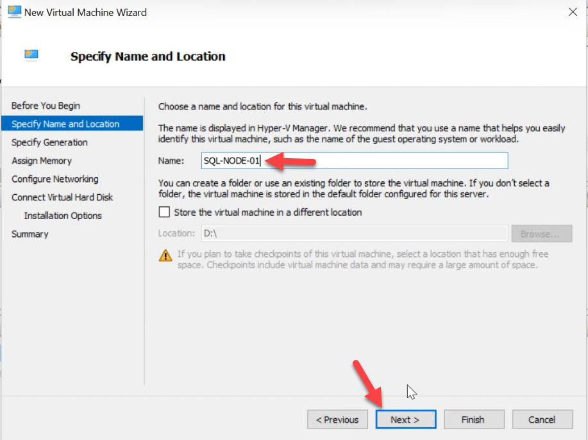Click the wizard title bar monitor icon
This screenshot has height=440, width=588.
pos(14,12)
